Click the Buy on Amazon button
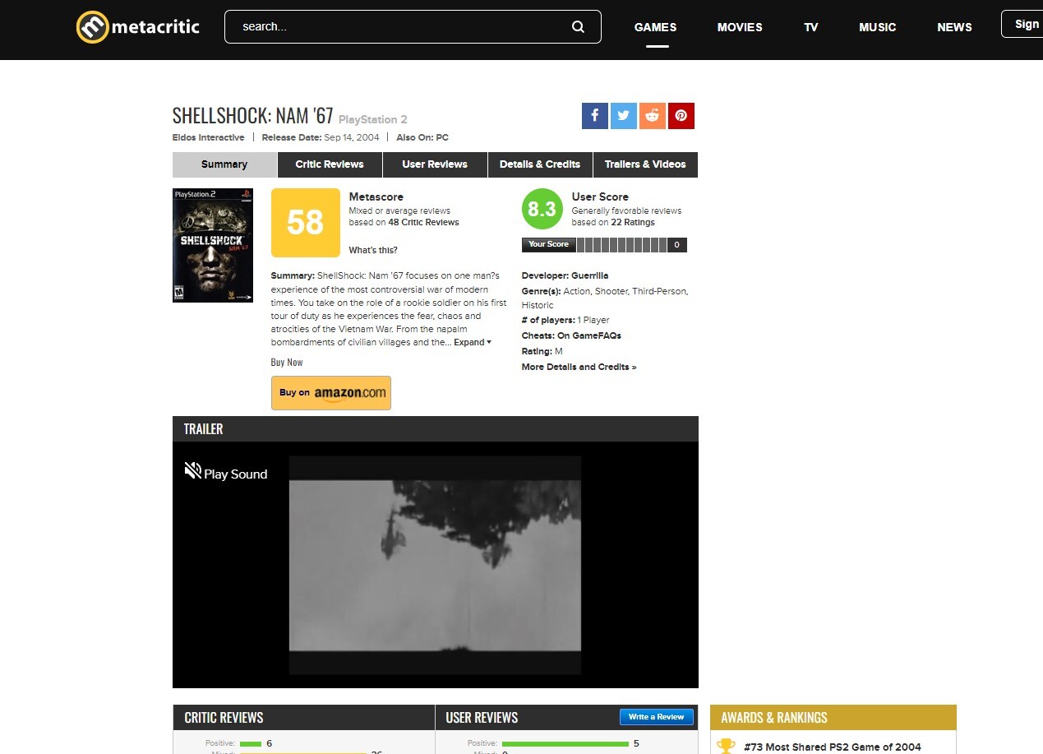The width and height of the screenshot is (1043, 754). [x=331, y=393]
